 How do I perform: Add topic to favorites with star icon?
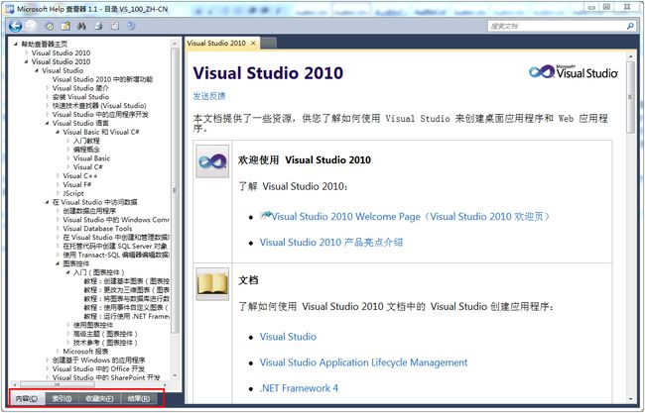[x=65, y=27]
